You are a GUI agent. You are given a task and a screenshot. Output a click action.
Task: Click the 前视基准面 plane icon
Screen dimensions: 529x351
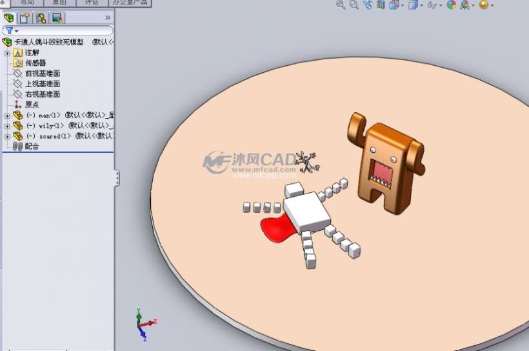pyautogui.click(x=17, y=74)
